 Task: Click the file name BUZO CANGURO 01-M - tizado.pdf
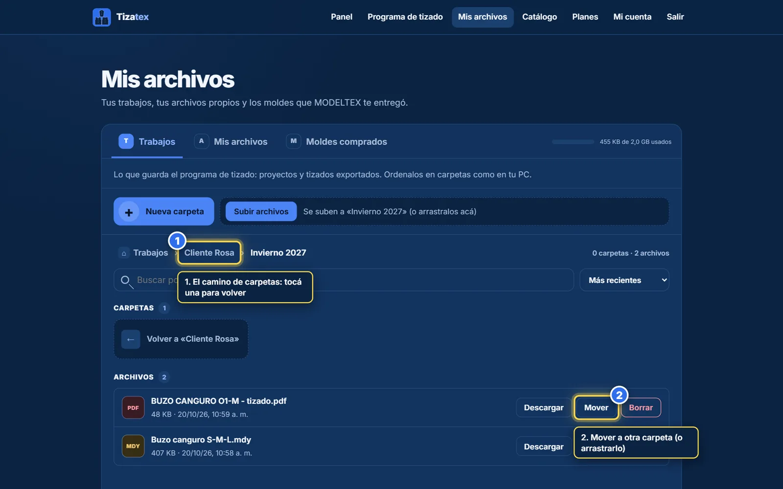point(219,401)
